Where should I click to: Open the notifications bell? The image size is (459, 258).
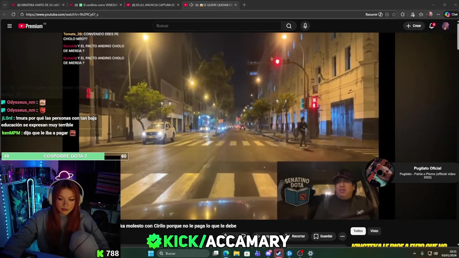[432, 26]
